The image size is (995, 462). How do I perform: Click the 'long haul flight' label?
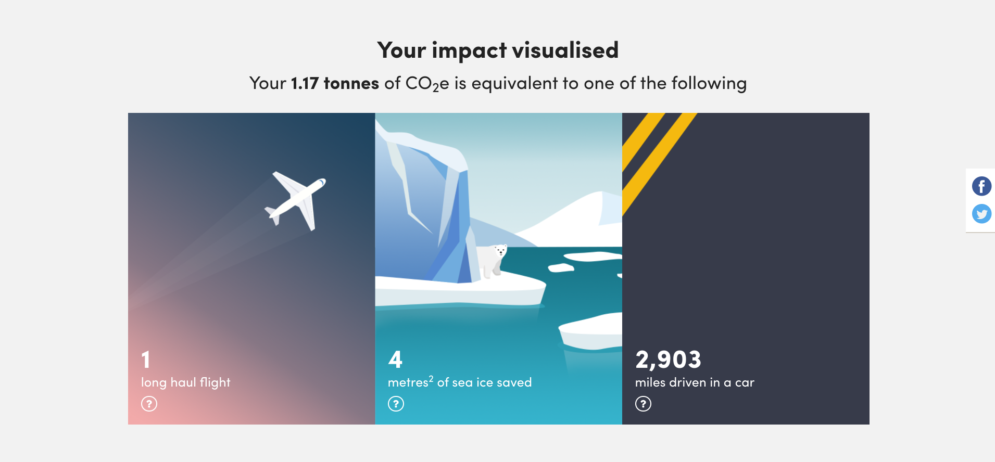185,382
